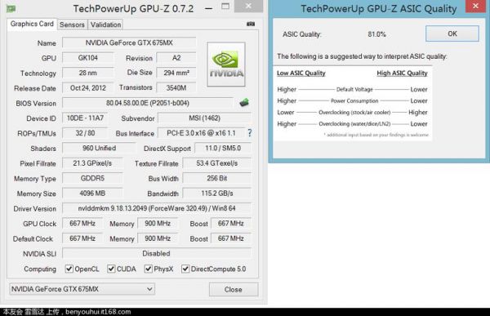Click the Bus Interface question mark icon
The width and height of the screenshot is (490, 316).
(x=250, y=133)
